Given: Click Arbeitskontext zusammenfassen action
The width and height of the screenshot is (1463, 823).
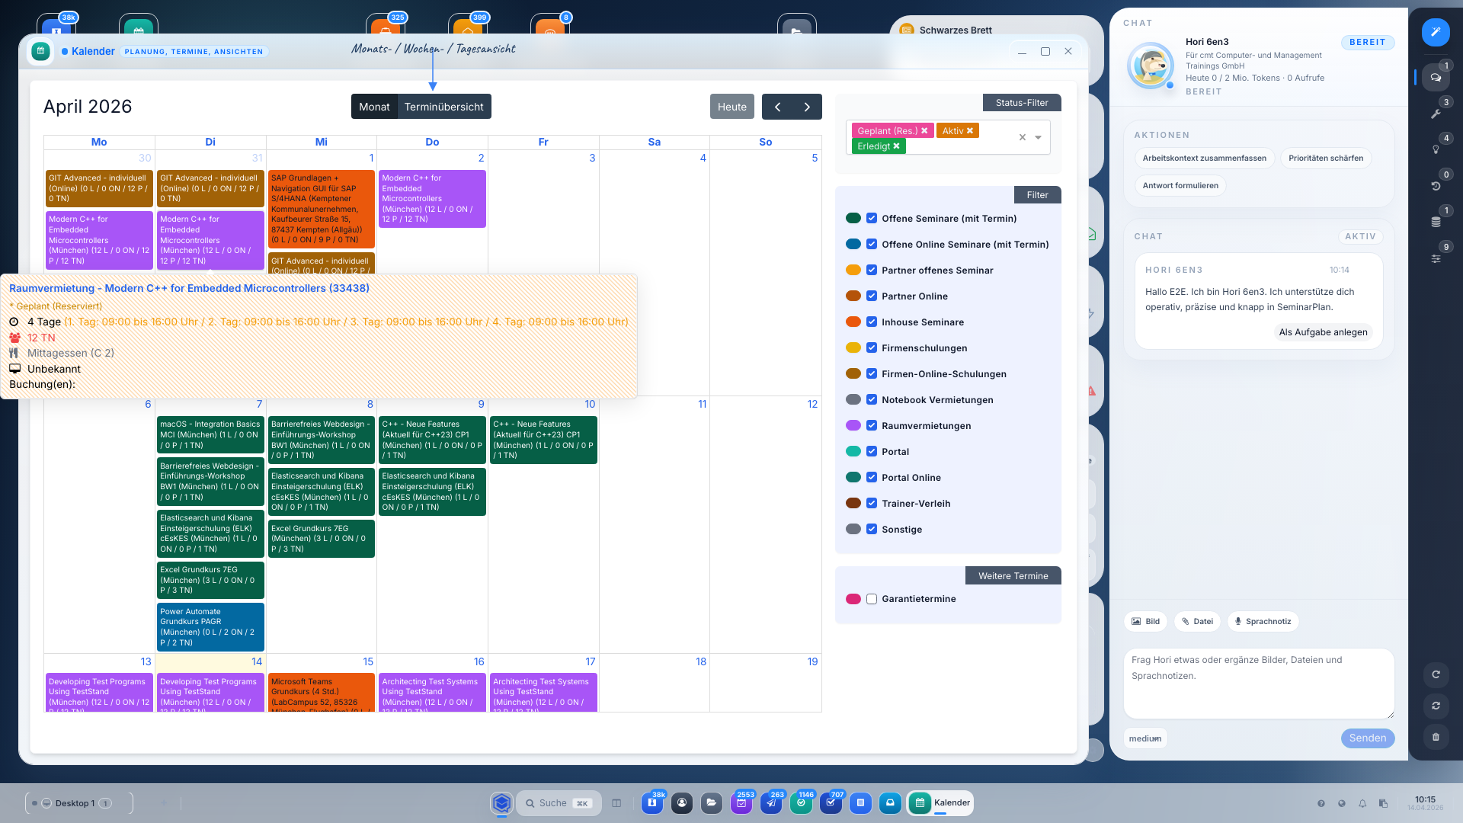Looking at the screenshot, I should 1204,159.
